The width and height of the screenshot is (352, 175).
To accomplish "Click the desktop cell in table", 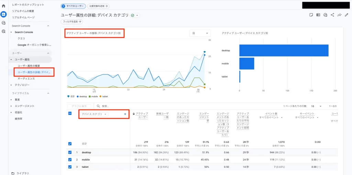I will click(x=86, y=152).
